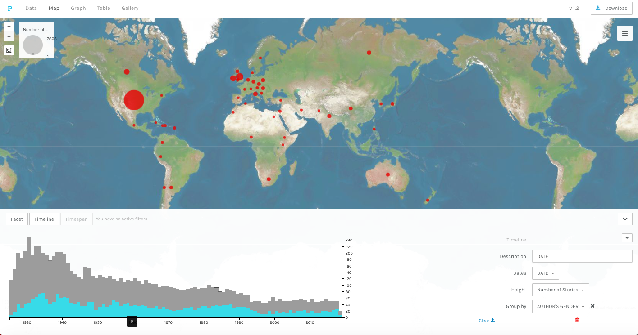Collapse the filters panel with the top chevron
638x335 pixels.
pyautogui.click(x=624, y=219)
